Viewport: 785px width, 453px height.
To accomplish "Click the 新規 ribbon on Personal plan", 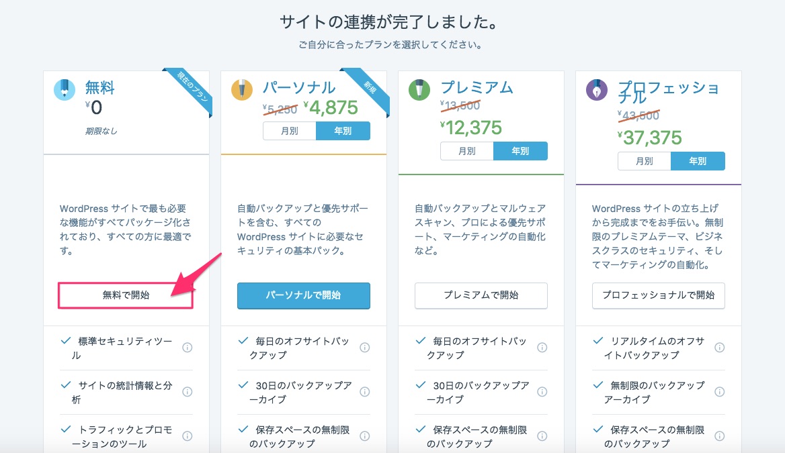I will pos(370,87).
